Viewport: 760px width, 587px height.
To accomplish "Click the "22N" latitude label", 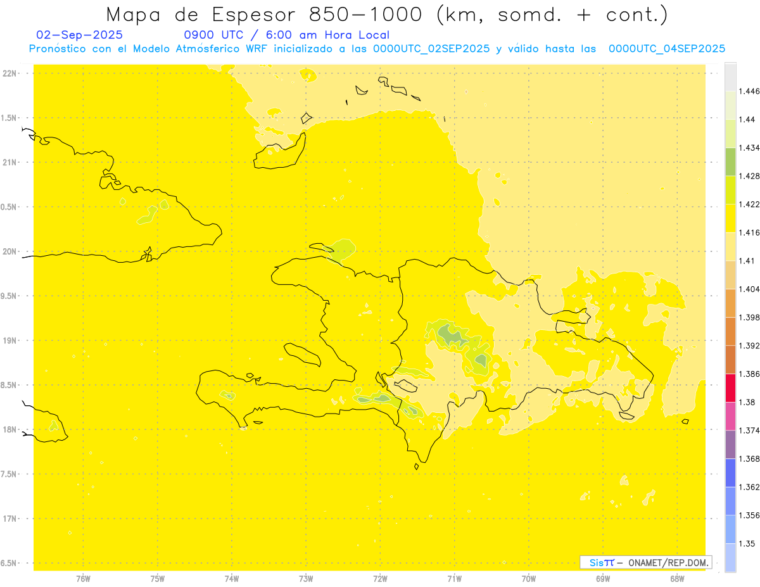I will [11, 73].
